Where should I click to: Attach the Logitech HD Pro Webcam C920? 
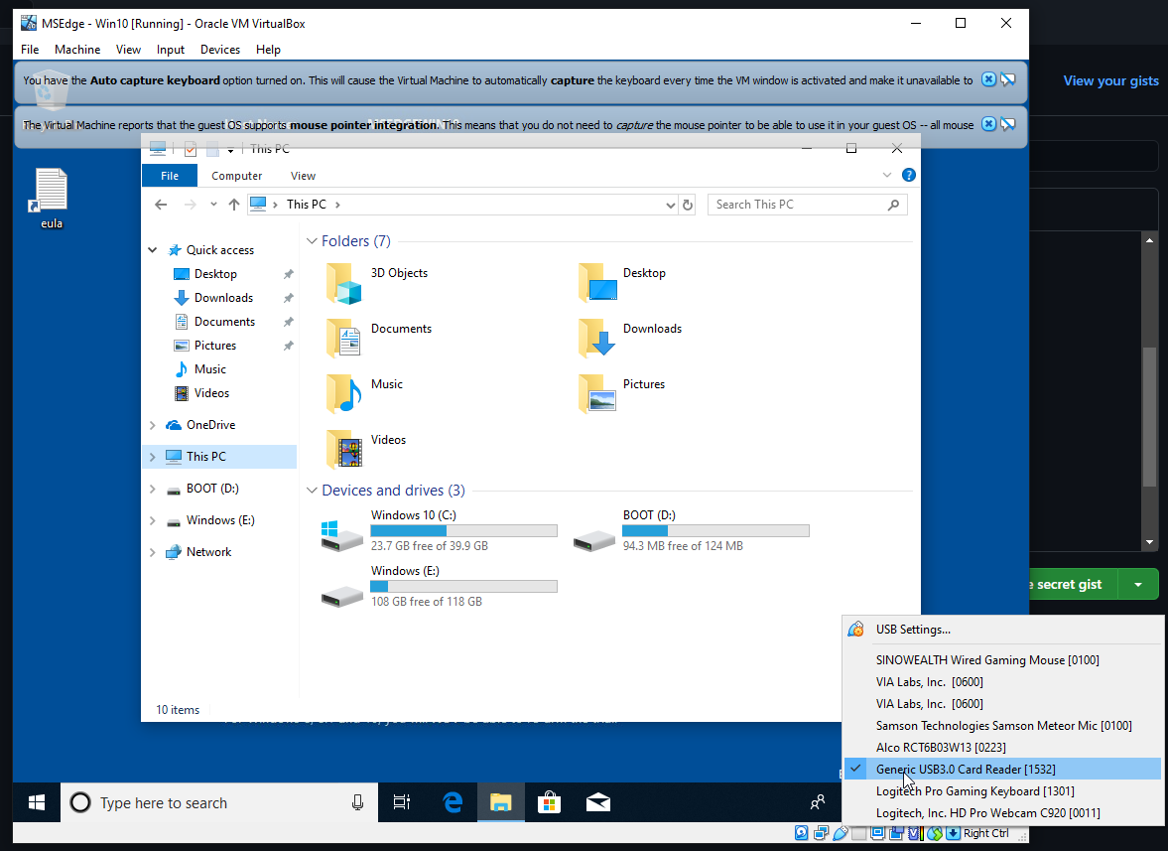(x=987, y=813)
